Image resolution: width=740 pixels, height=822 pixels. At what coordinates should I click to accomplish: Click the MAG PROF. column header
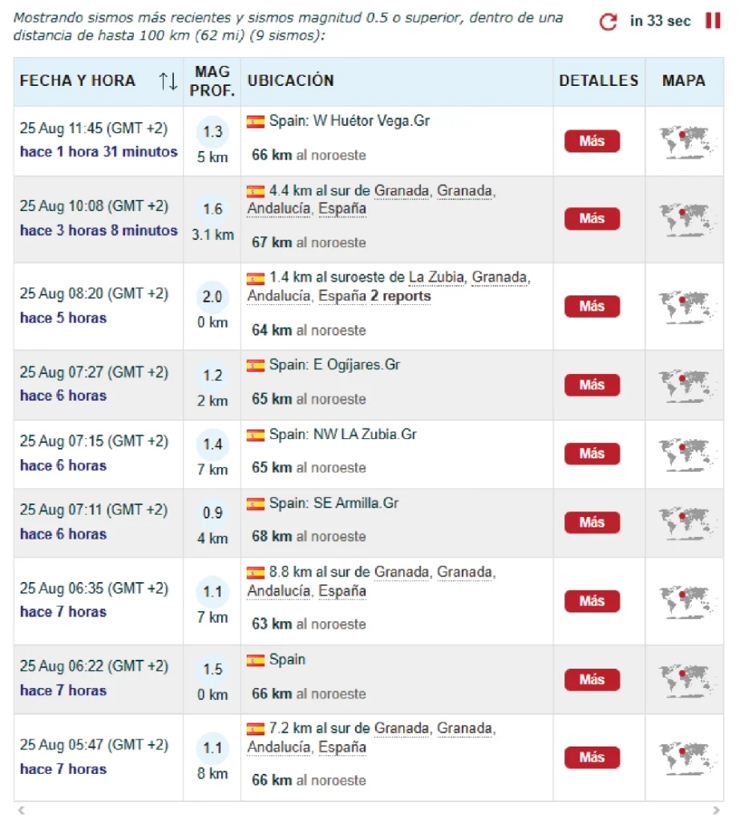point(212,81)
